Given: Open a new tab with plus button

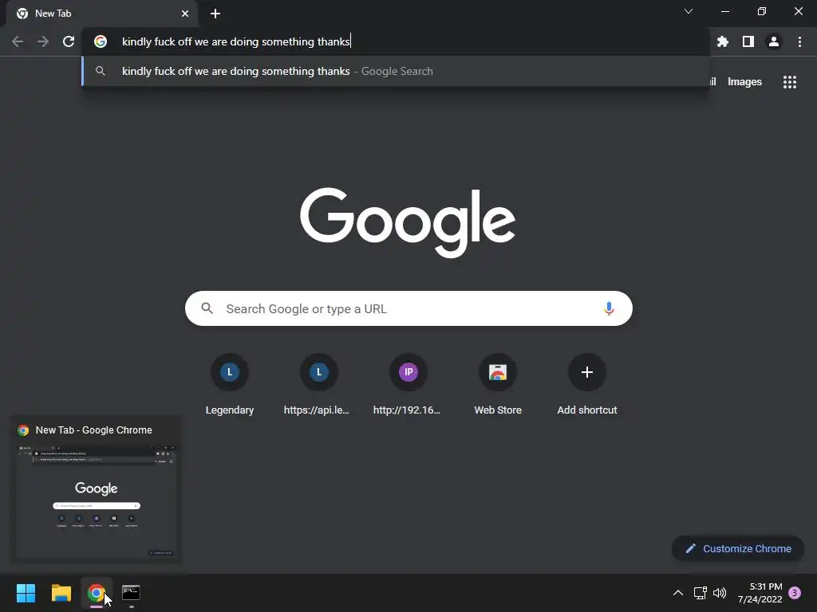Looking at the screenshot, I should pyautogui.click(x=215, y=14).
